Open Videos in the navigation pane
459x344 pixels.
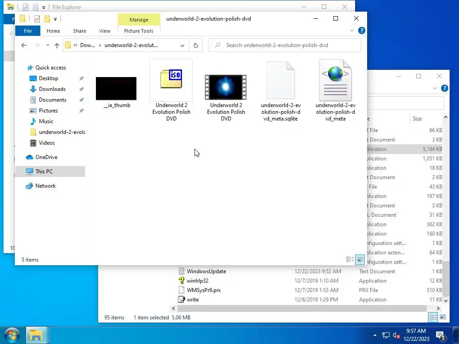(x=47, y=143)
